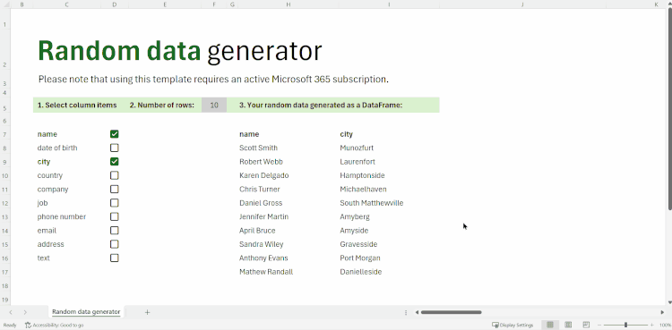Screen dimensions: 672x330
Task: Click the cell Munozfurt
Action: click(x=357, y=148)
